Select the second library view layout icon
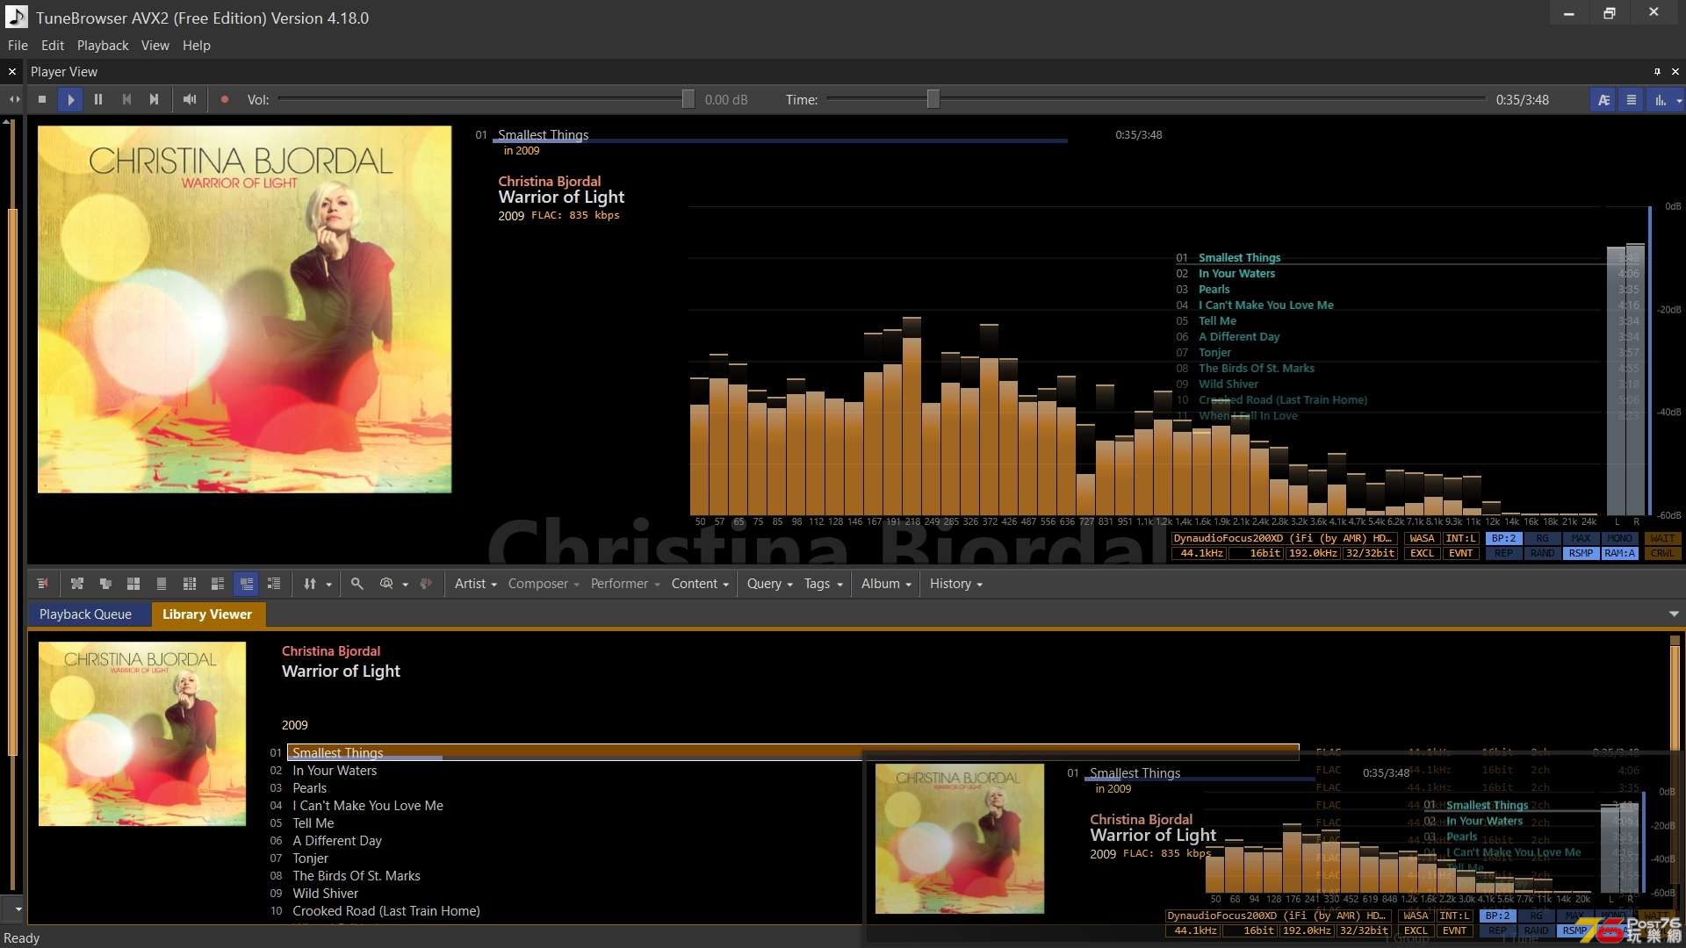This screenshot has width=1686, height=948. (x=77, y=584)
